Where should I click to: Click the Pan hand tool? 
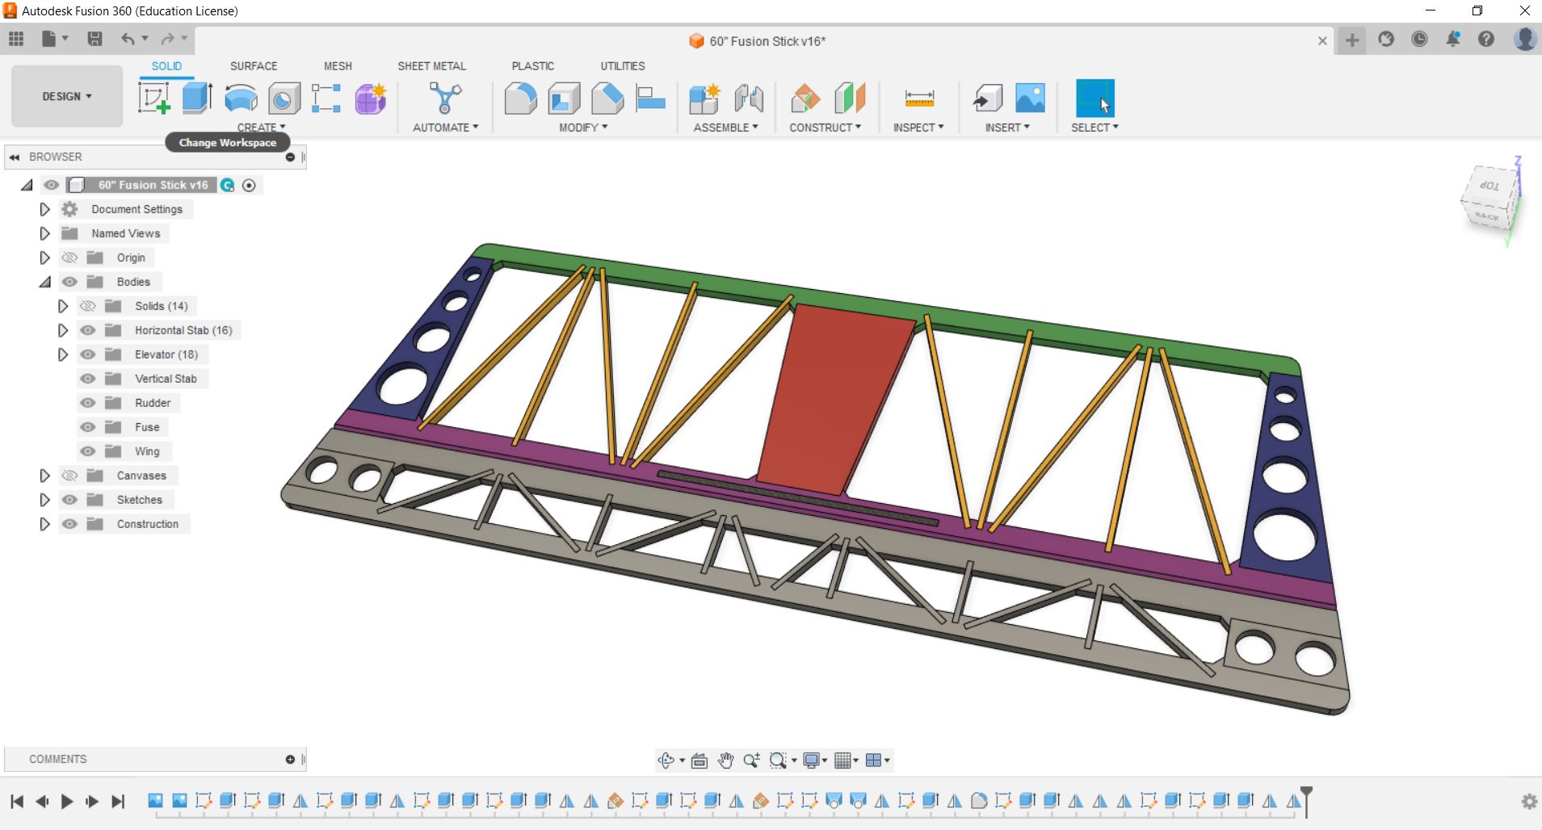725,760
